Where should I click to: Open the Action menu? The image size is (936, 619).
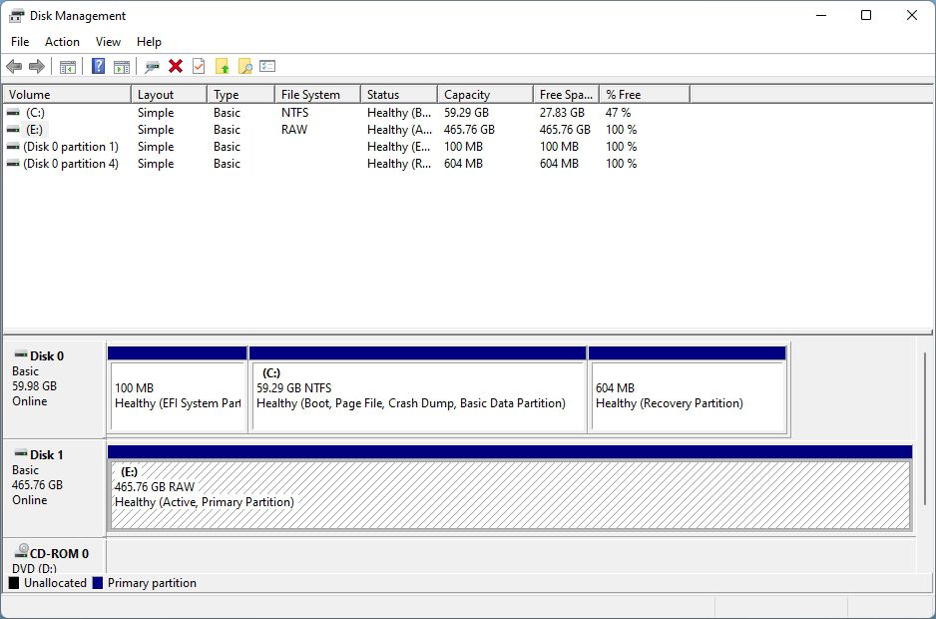(x=62, y=42)
